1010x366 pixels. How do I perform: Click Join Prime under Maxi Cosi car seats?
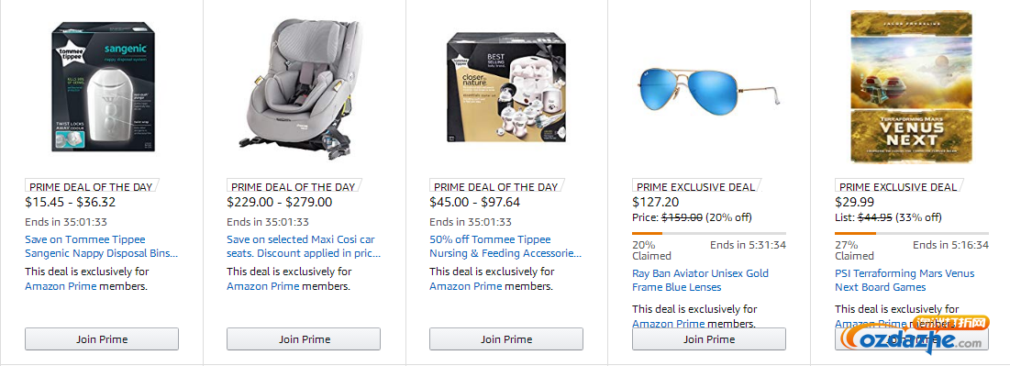[x=304, y=338]
